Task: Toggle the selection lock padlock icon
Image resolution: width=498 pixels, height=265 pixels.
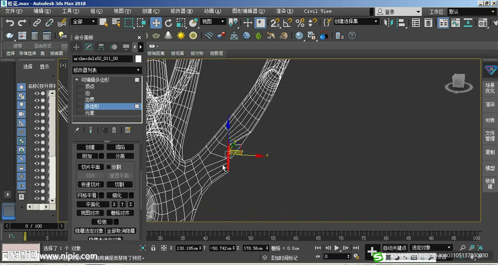Action: click(x=153, y=248)
